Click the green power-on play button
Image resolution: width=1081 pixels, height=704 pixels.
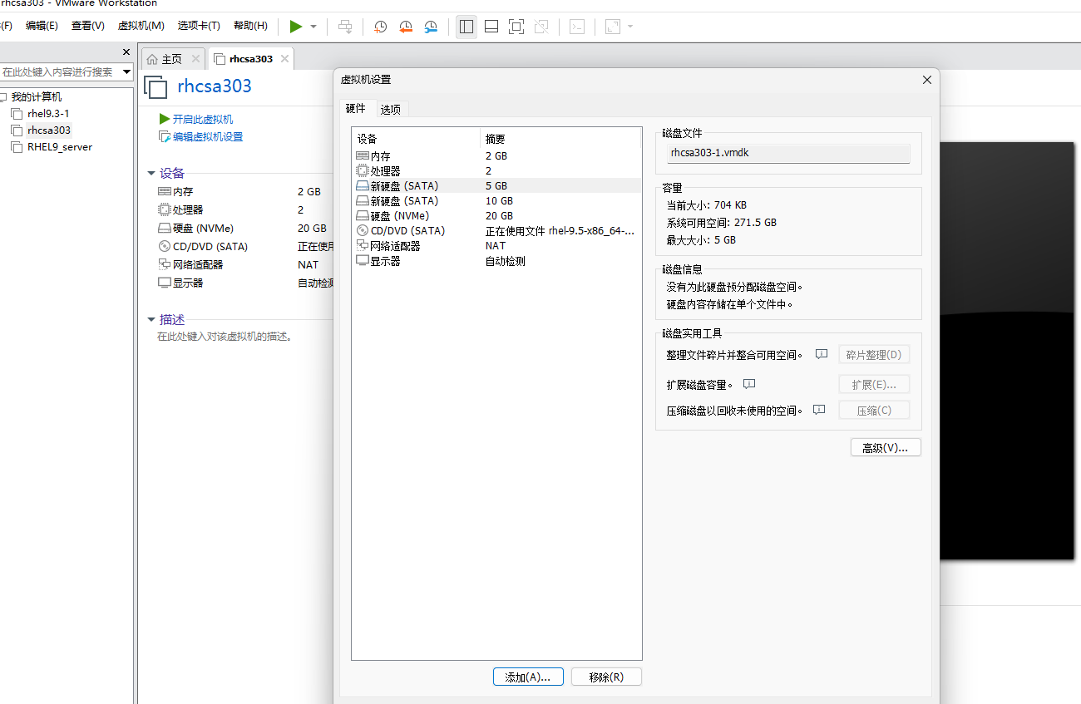point(295,27)
